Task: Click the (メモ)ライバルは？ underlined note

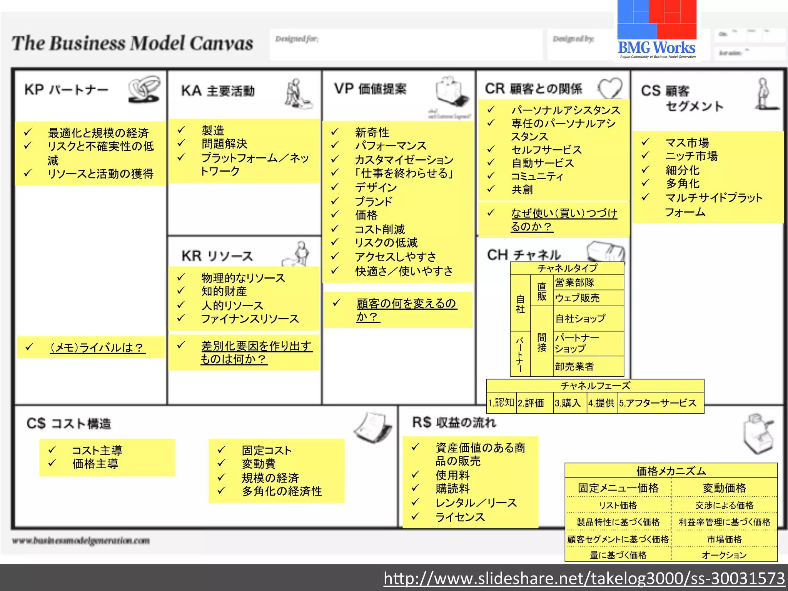Action: (x=97, y=347)
